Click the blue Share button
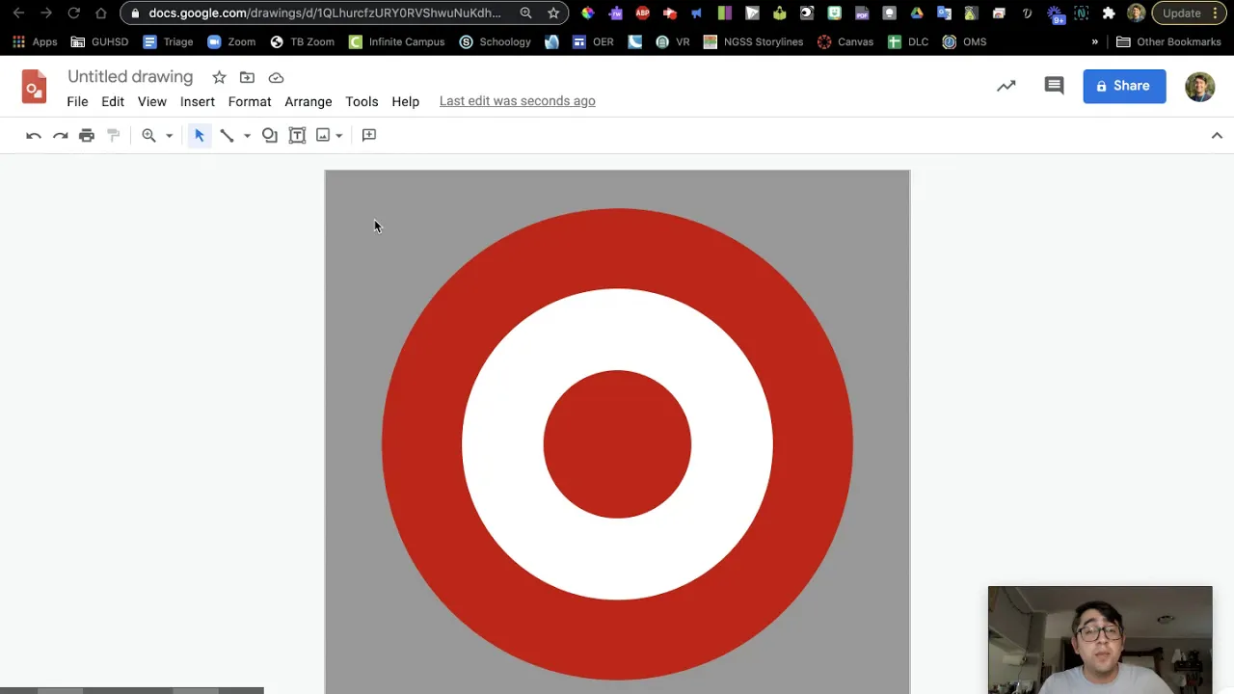The image size is (1234, 694). coord(1124,86)
